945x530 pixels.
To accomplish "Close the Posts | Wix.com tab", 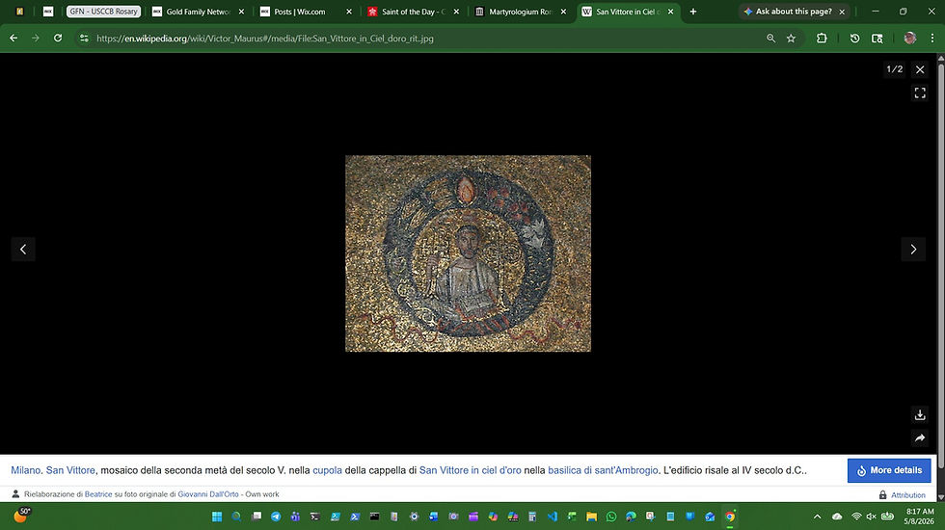I will click(349, 12).
